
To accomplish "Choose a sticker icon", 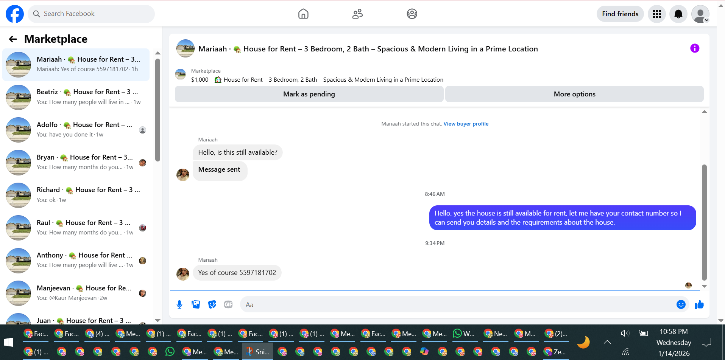I will (x=212, y=304).
